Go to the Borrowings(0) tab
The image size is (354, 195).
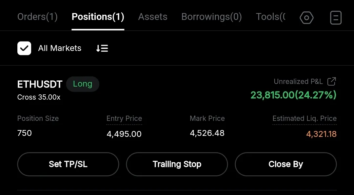[x=211, y=17]
